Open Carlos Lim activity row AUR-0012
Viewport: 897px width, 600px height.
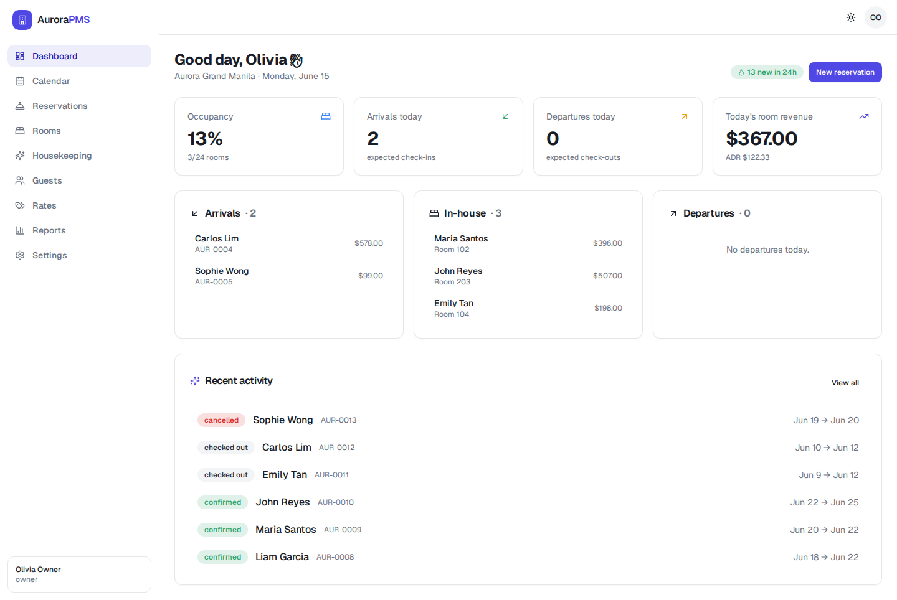[x=528, y=448]
